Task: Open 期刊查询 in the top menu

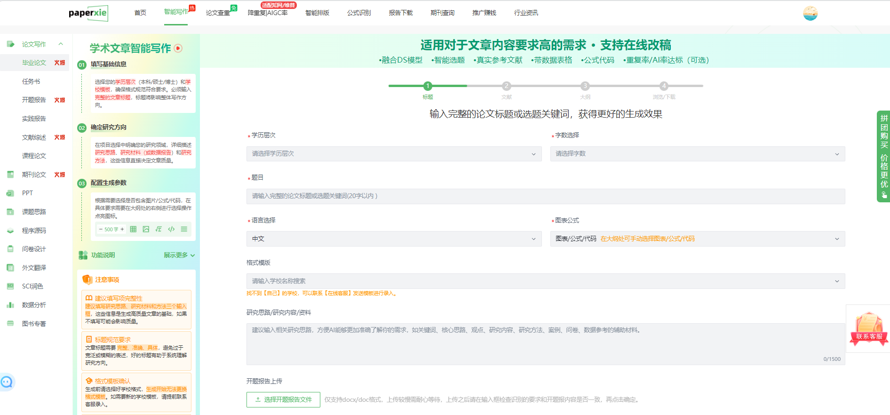Action: pyautogui.click(x=442, y=13)
